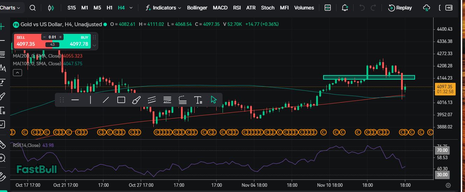Viewport: 465px width, 192px height.
Task: Select the horizontal line drawing tool
Action: click(75, 100)
